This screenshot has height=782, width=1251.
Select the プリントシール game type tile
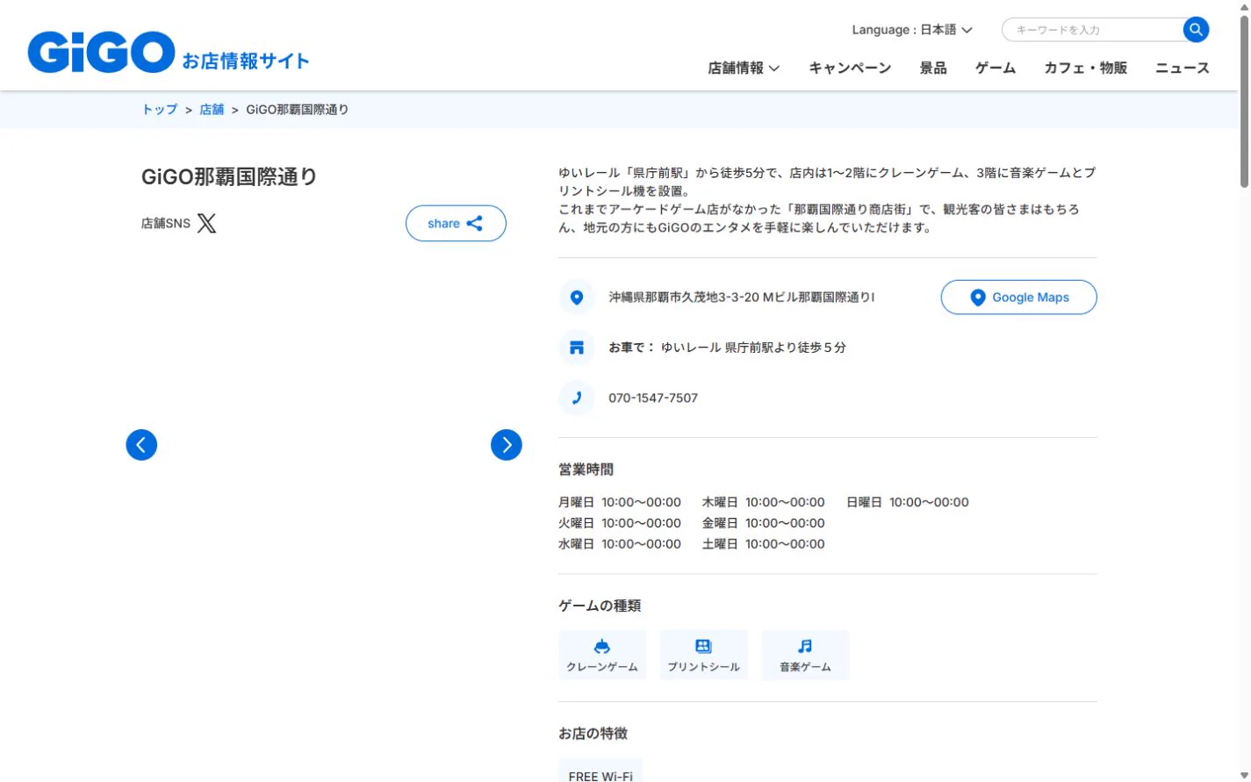coord(704,655)
